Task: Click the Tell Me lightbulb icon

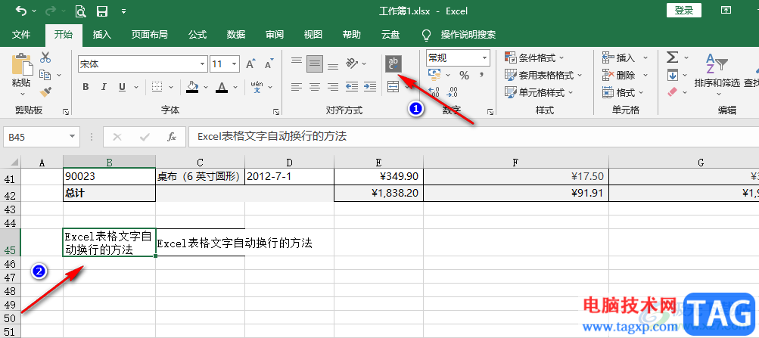Action: [x=427, y=35]
